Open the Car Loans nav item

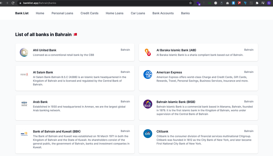click(138, 13)
